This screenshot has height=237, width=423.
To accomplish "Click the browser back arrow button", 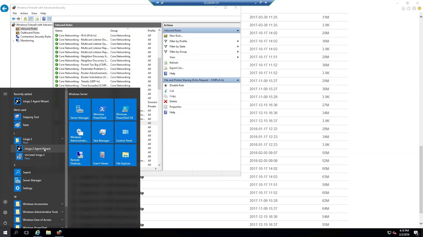I will pos(4,9).
